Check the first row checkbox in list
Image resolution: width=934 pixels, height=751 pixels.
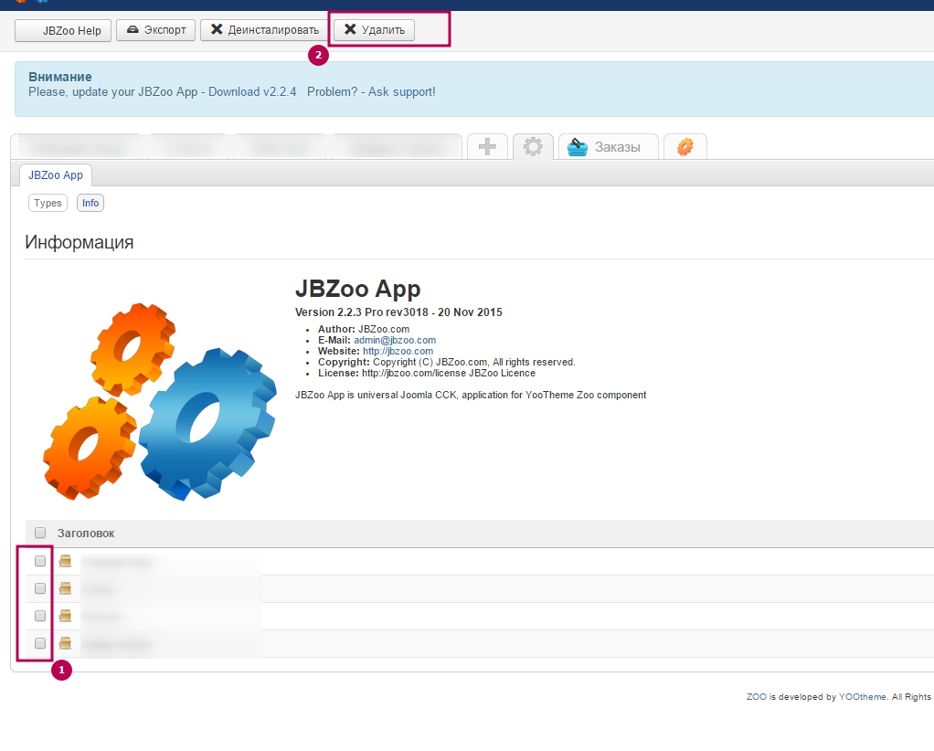click(x=40, y=561)
